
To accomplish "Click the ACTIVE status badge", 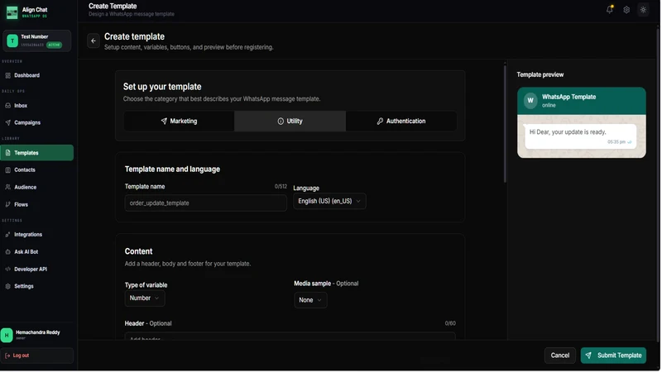I will pyautogui.click(x=54, y=45).
